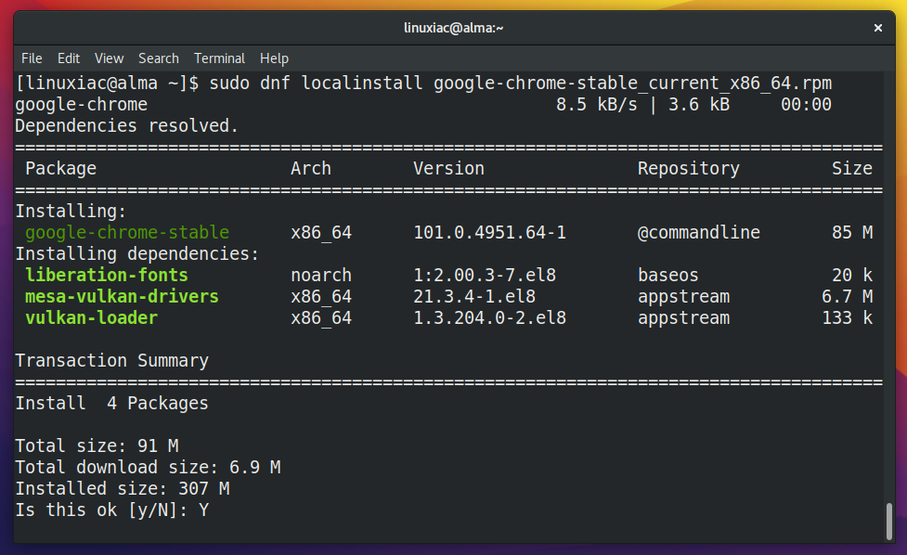This screenshot has width=907, height=555.
Task: Open the Terminal menu
Action: coord(219,58)
